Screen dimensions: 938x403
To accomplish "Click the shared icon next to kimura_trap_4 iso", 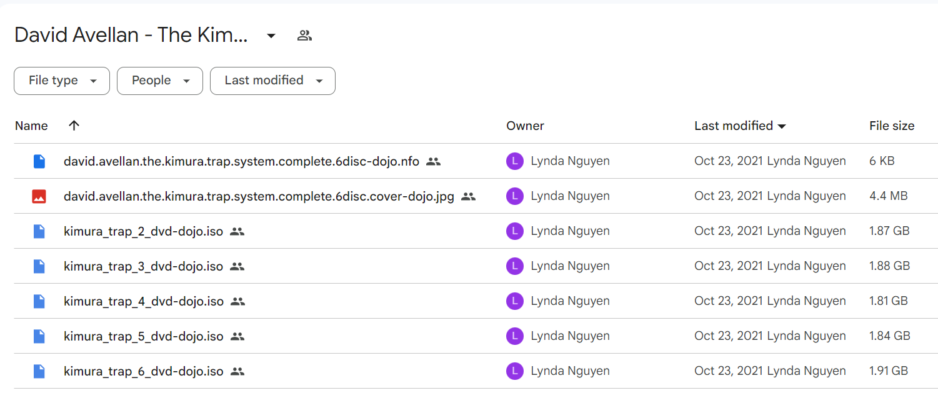I will coord(237,301).
